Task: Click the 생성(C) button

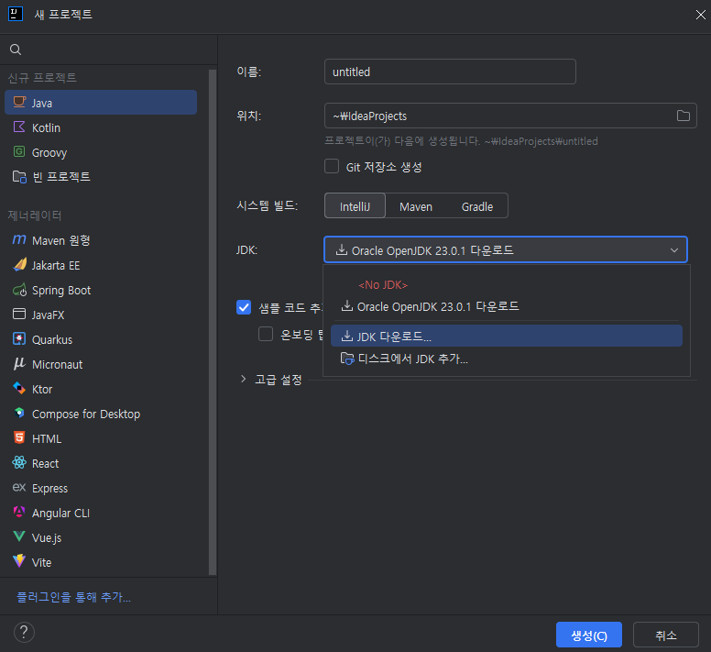Action: (x=589, y=635)
